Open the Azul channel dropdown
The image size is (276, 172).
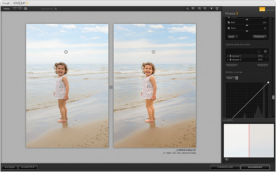pos(232,78)
